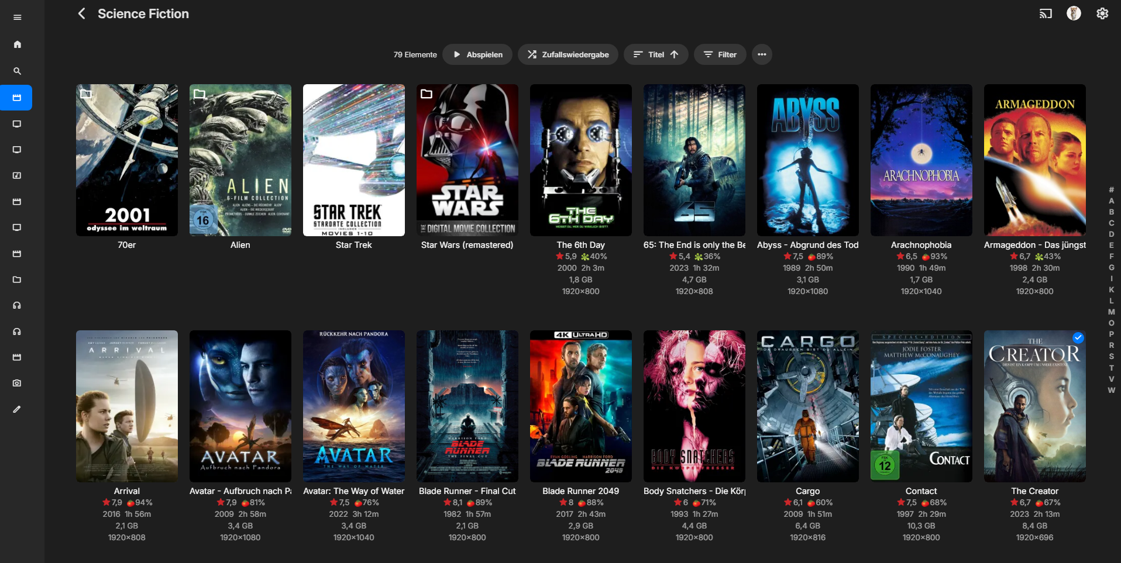1121x563 pixels.
Task: Jump to letter W in alphabet picker
Action: (x=1111, y=391)
